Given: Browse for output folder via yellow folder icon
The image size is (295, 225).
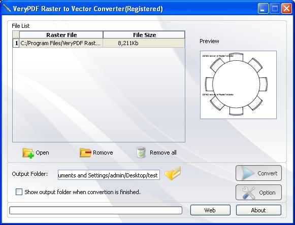Looking at the screenshot, I should [x=173, y=173].
